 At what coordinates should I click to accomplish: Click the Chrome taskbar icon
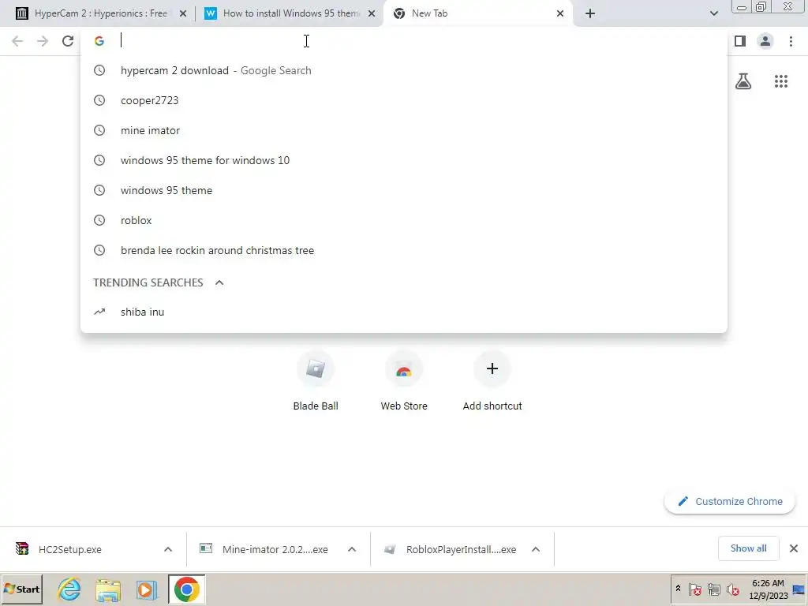click(186, 589)
